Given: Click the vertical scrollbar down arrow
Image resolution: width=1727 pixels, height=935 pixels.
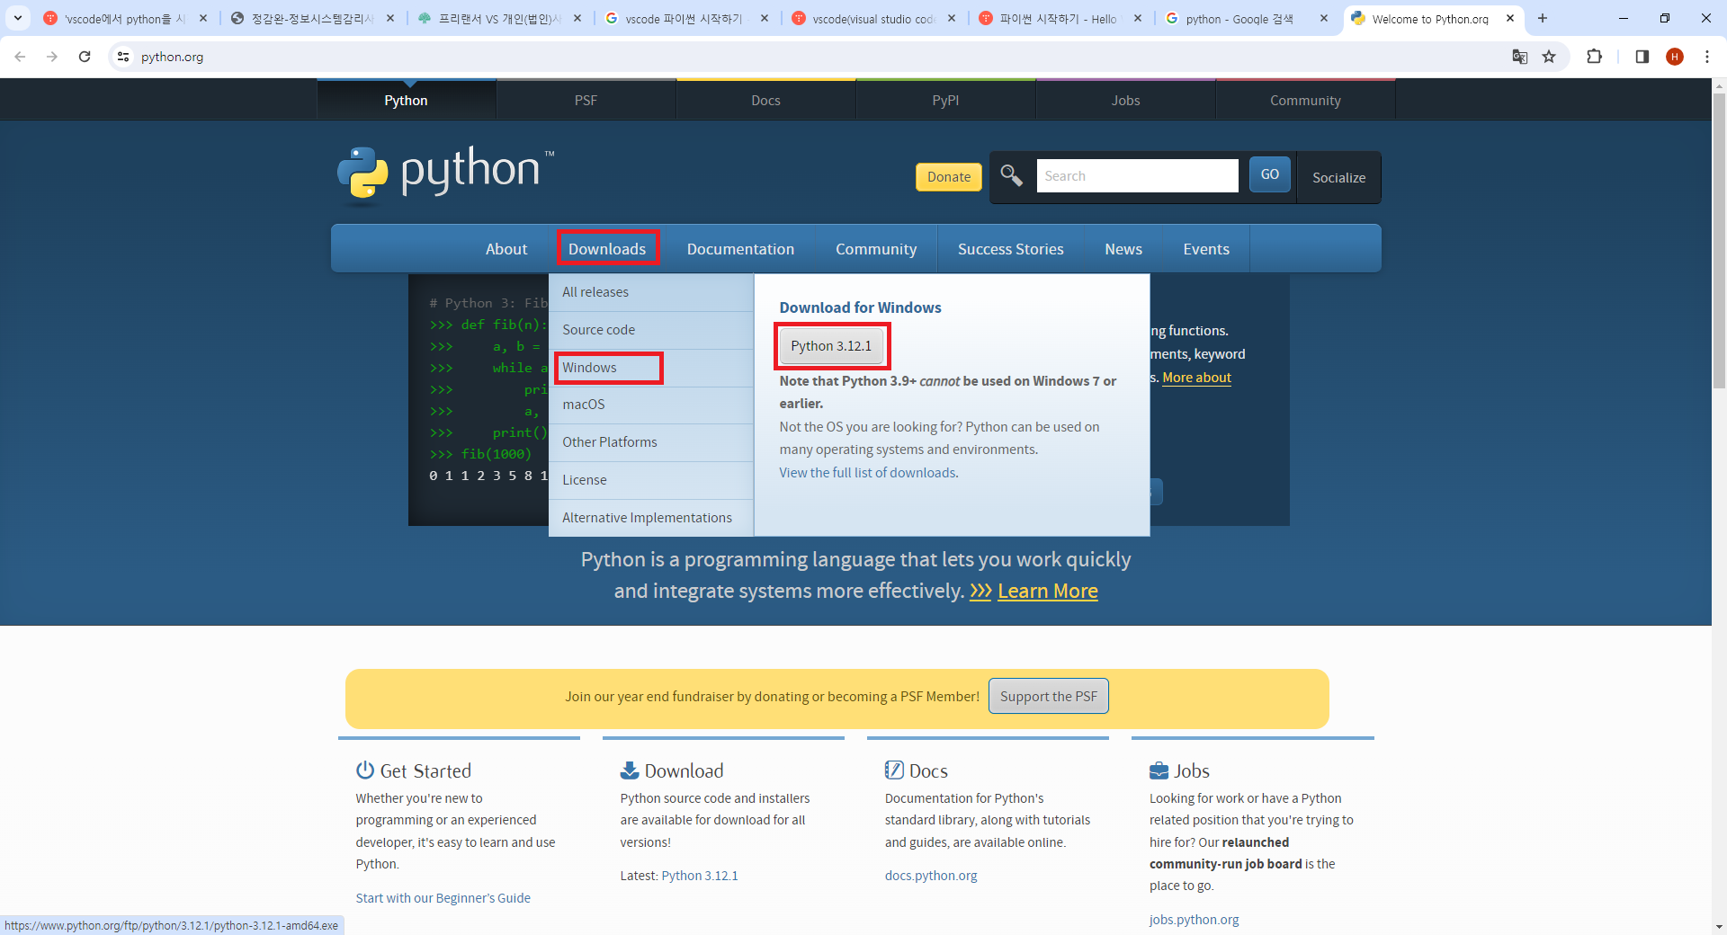Looking at the screenshot, I should click(1719, 926).
